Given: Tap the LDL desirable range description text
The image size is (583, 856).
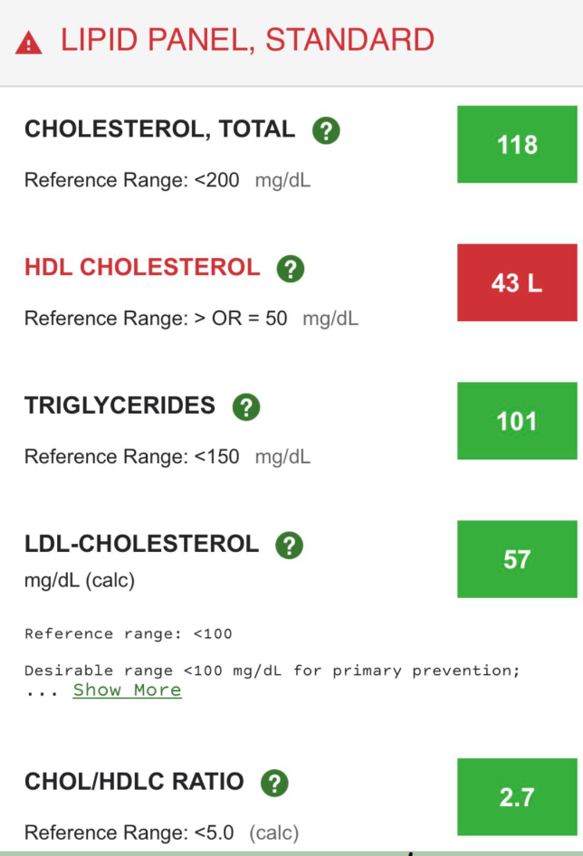Looking at the screenshot, I should [272, 671].
